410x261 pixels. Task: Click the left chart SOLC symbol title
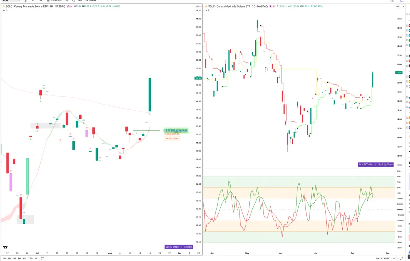click(36, 6)
